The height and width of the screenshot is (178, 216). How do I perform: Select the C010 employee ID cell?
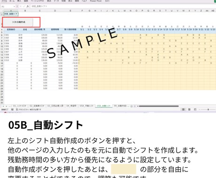tap(11, 60)
